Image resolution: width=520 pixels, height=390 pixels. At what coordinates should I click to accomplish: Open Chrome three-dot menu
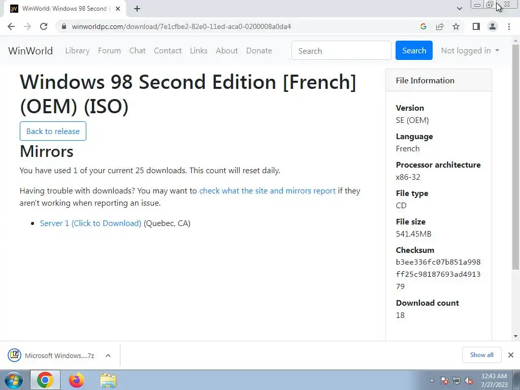click(x=509, y=26)
